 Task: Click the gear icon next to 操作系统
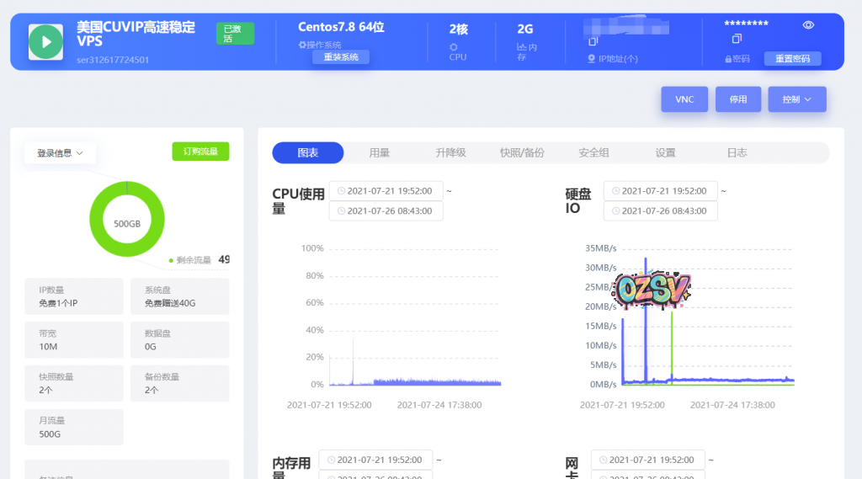coord(302,45)
